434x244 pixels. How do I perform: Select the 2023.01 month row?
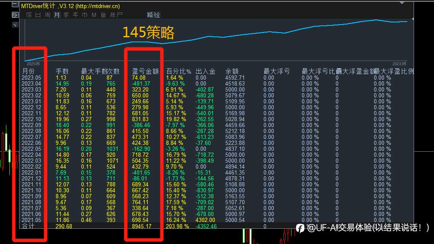tap(31, 101)
